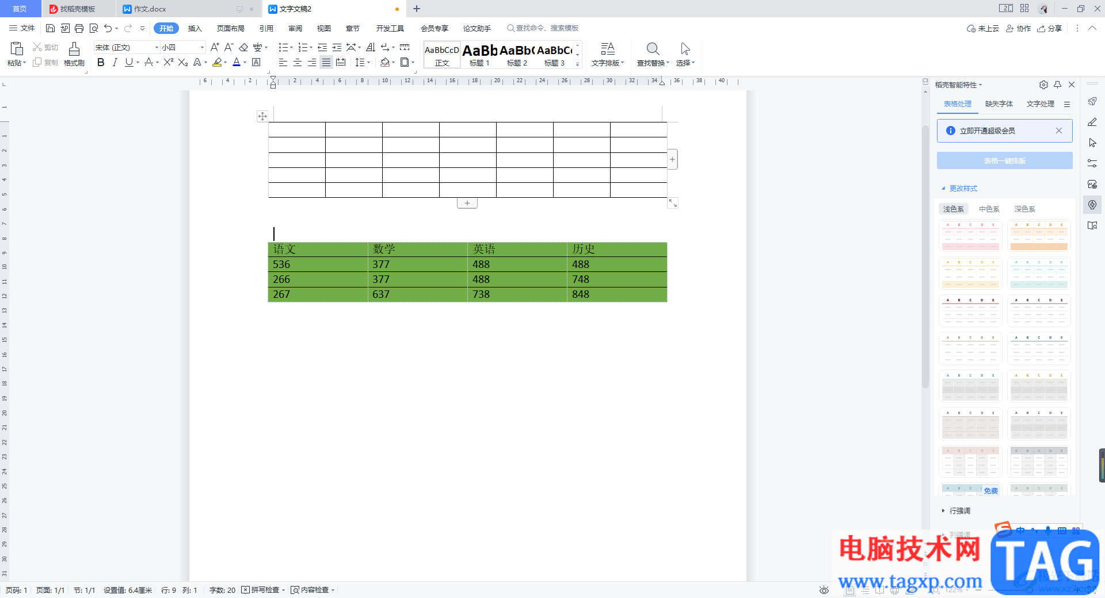The image size is (1105, 598).
Task: Apply 标题 1 heading style
Action: pos(479,55)
